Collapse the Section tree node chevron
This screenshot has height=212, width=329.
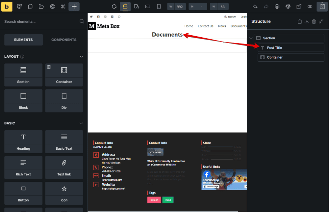tap(251, 38)
